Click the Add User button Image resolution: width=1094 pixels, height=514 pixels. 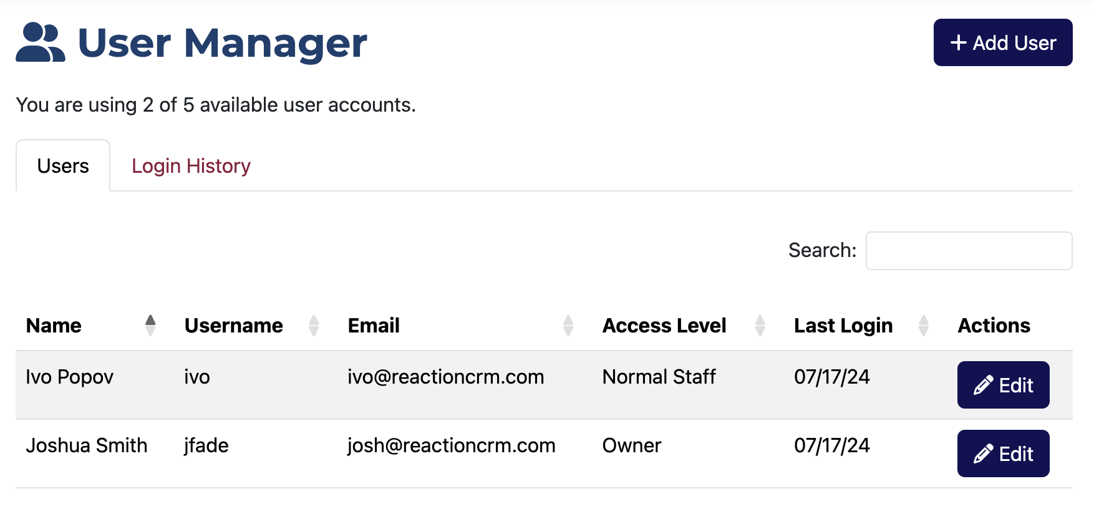click(1003, 42)
